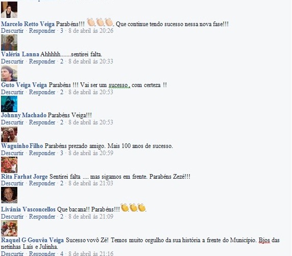Open Guto Veiga Veiga's profile photo
This screenshot has height=256, width=292.
[x=9, y=73]
